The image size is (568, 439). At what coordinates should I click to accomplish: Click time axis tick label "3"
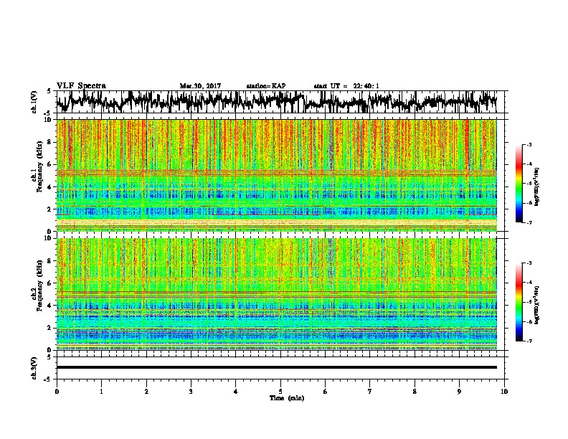click(191, 392)
